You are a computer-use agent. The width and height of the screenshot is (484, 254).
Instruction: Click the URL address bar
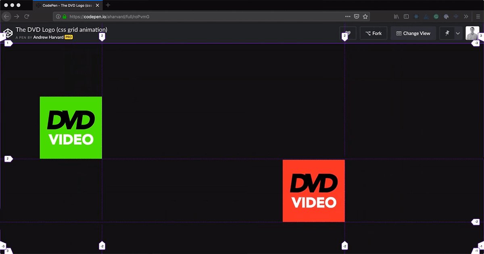point(202,17)
